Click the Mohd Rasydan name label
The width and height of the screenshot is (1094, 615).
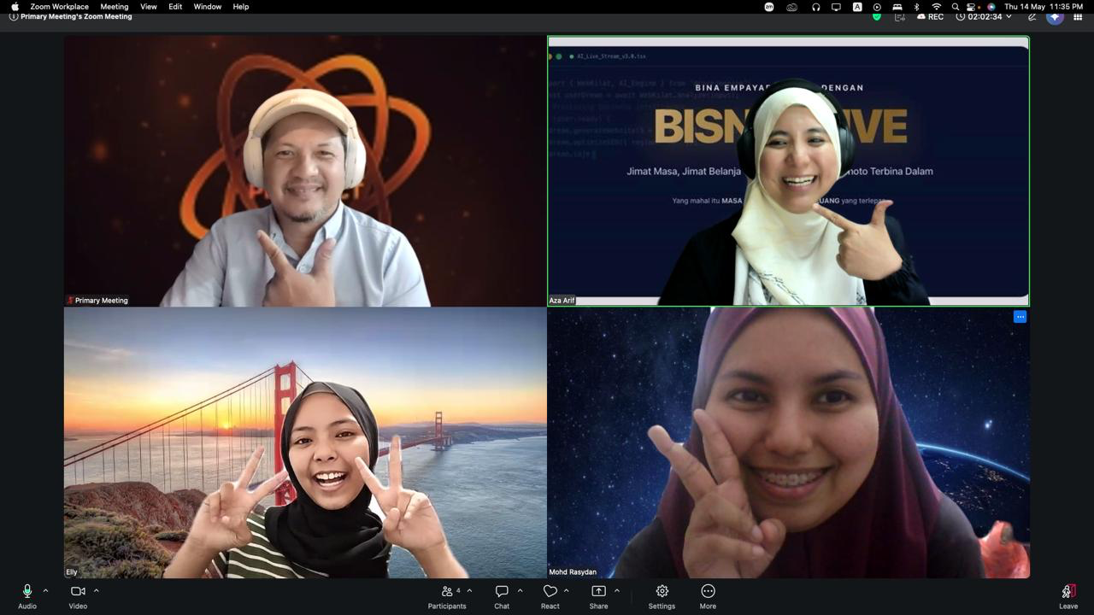pos(573,572)
